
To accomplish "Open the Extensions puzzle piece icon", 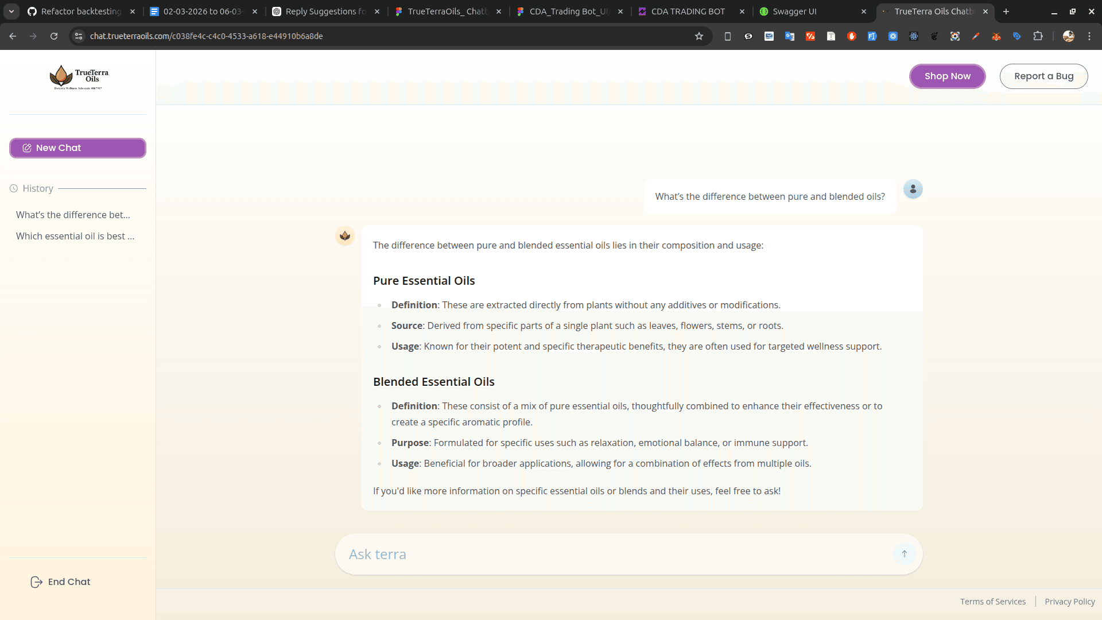I will tap(1039, 36).
